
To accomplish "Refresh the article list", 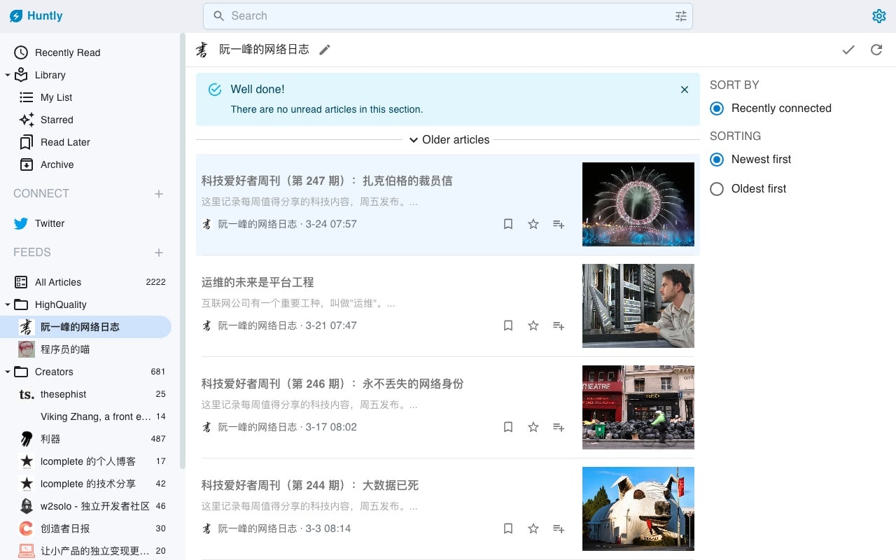I will pyautogui.click(x=876, y=50).
